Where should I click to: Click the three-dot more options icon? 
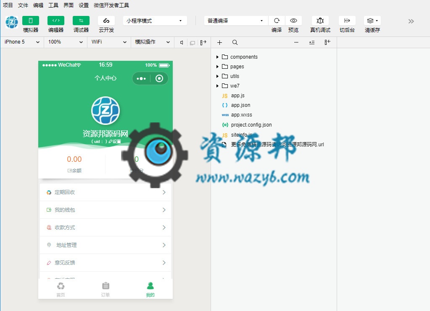[x=296, y=42]
